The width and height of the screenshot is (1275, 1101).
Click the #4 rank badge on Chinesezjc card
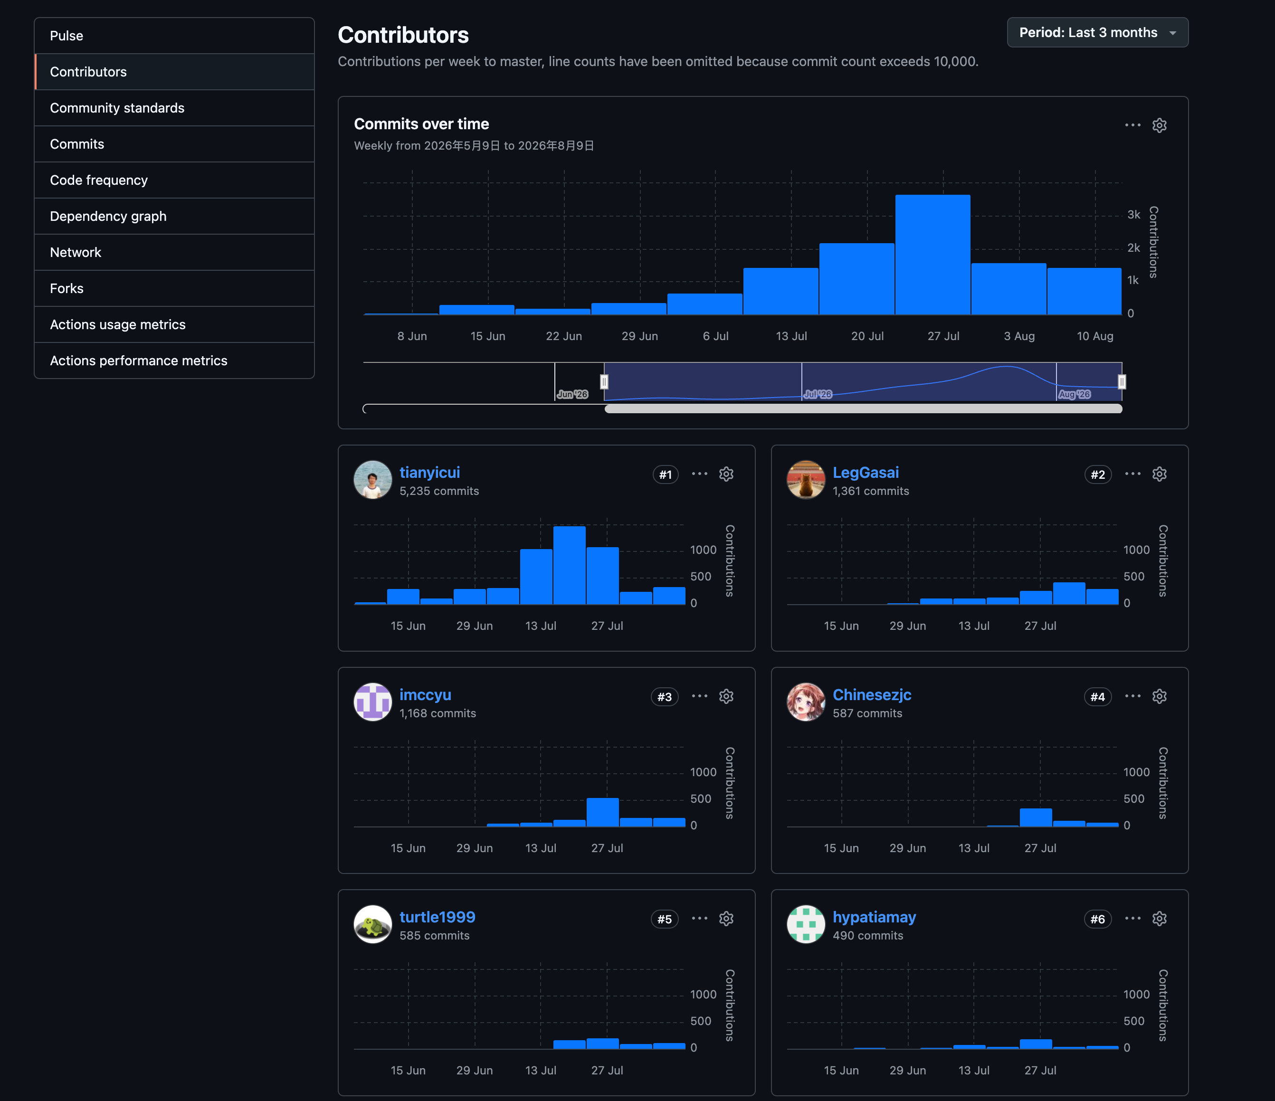pyautogui.click(x=1098, y=697)
